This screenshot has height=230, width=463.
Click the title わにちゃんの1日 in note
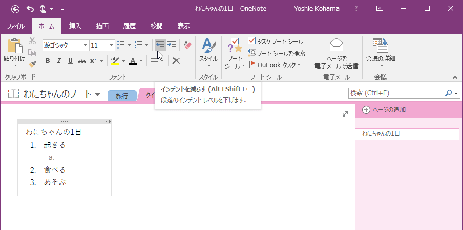coord(53,132)
